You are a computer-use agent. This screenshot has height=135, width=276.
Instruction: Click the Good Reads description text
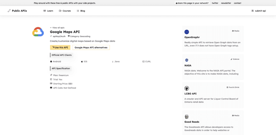(209, 129)
